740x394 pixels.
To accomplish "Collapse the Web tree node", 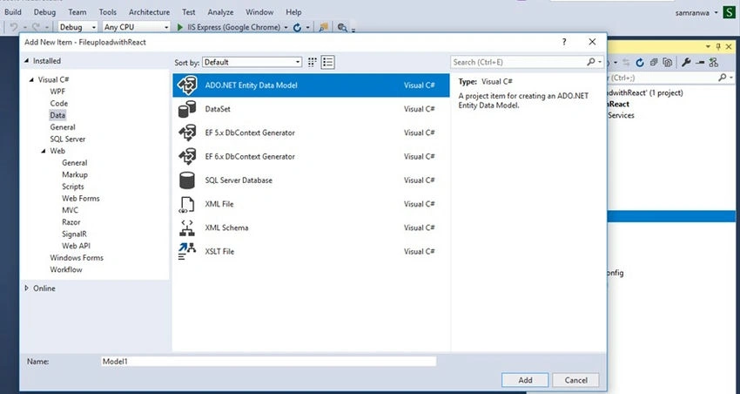I will tap(44, 151).
